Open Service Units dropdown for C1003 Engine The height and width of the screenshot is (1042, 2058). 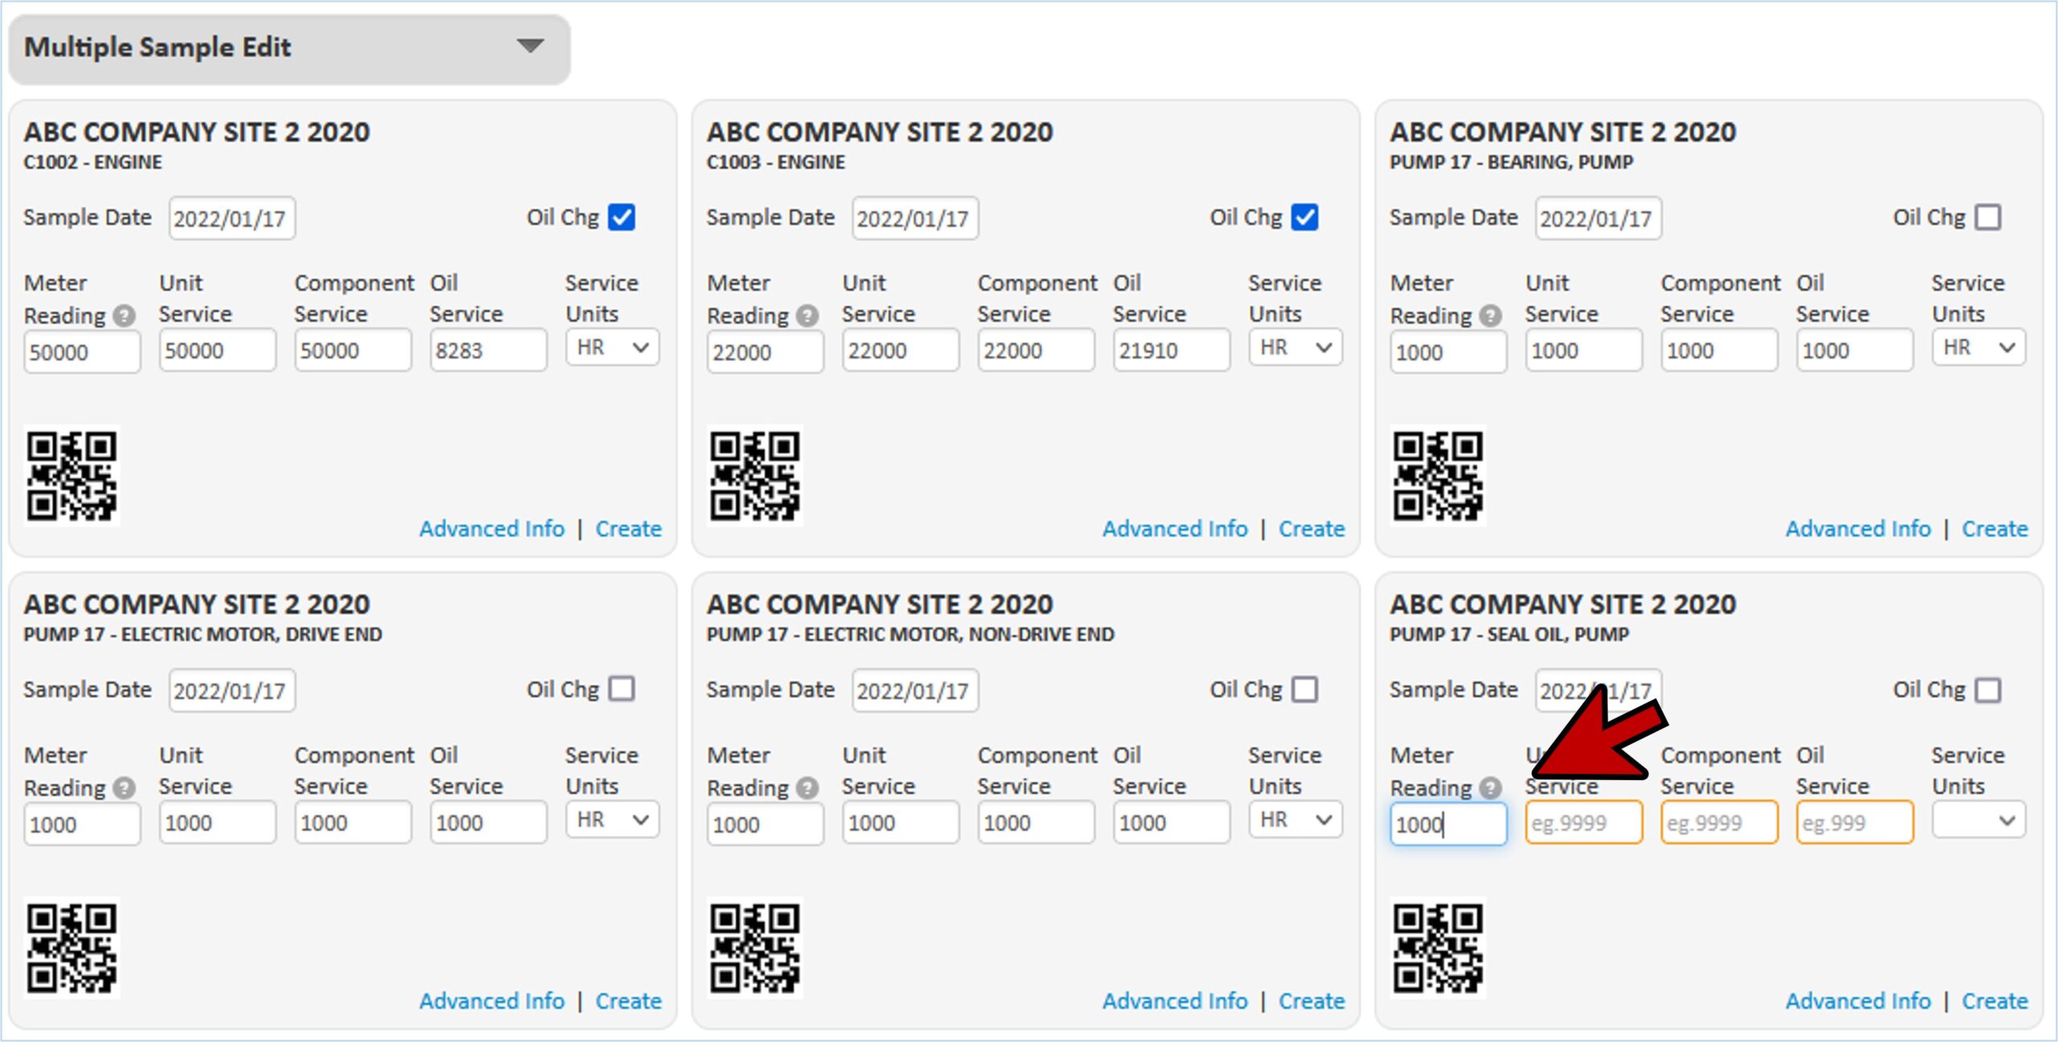(x=1295, y=348)
